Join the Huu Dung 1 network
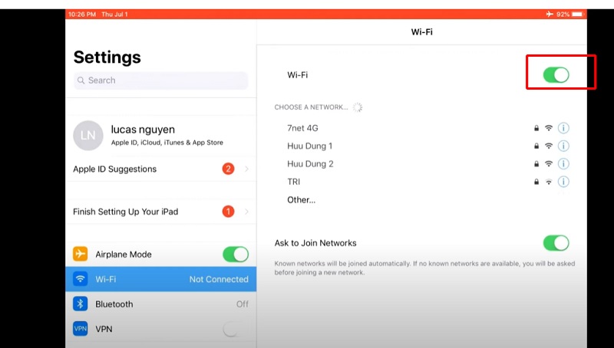The width and height of the screenshot is (614, 348). tap(310, 146)
